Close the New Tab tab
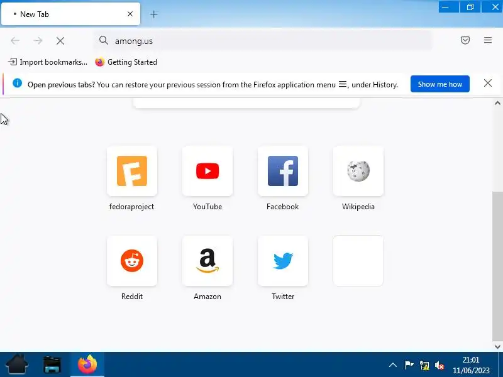The image size is (503, 377). (x=130, y=14)
